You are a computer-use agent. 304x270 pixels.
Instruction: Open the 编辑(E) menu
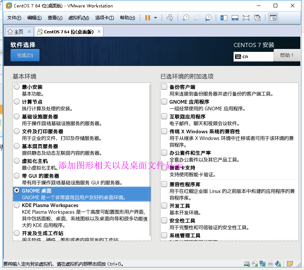pos(34,18)
